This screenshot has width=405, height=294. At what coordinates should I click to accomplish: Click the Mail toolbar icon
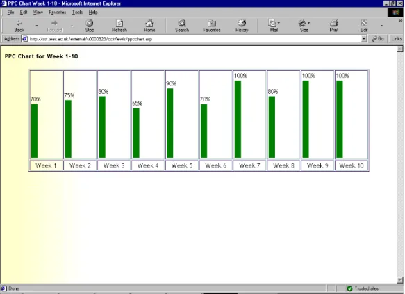(x=272, y=23)
